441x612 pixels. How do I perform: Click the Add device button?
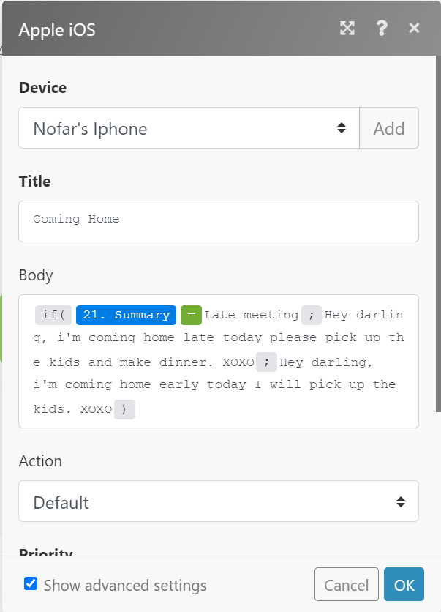click(388, 128)
